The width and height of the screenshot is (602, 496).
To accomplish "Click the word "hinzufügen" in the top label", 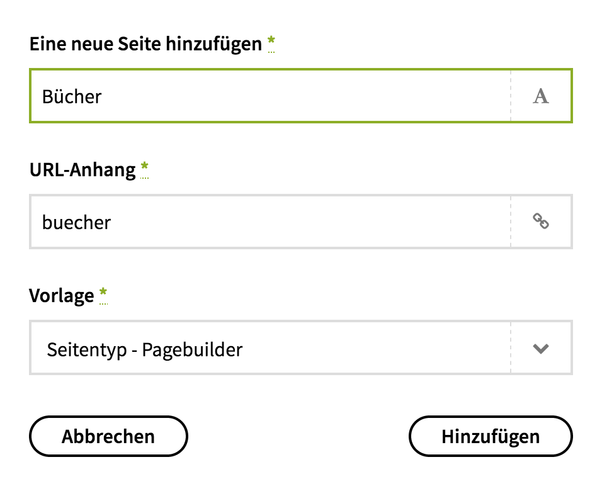I will pos(213,44).
